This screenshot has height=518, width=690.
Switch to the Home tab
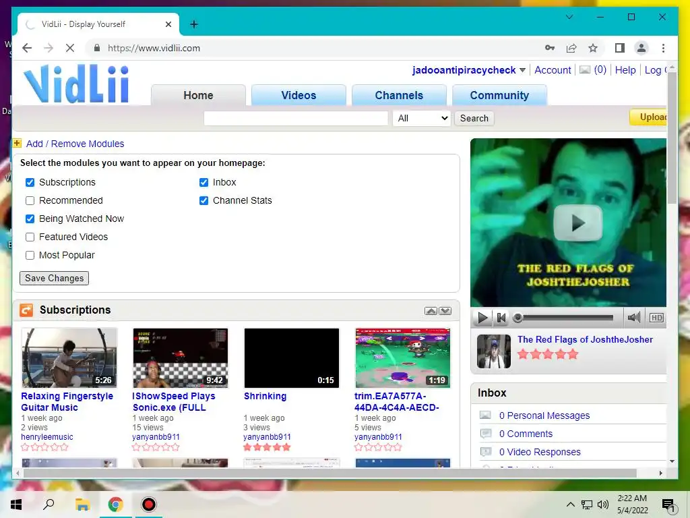tap(198, 95)
